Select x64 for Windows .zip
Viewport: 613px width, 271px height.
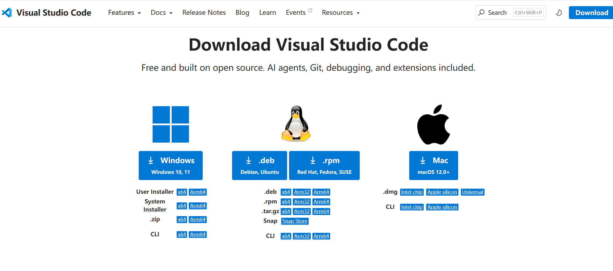(x=182, y=220)
